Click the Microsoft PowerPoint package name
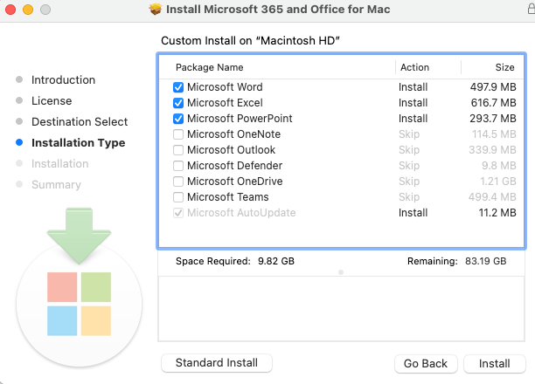 [240, 119]
